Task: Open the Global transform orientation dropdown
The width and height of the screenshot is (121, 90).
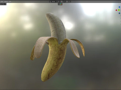Action: point(53,1)
